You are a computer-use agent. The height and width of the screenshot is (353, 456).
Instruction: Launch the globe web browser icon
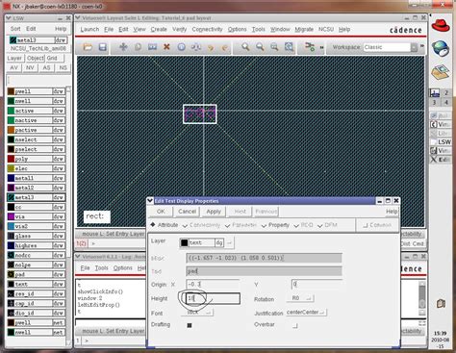[x=441, y=48]
